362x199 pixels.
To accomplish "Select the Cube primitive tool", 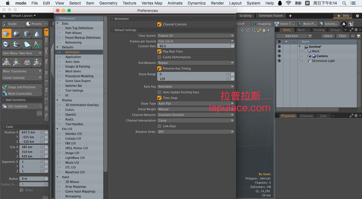I will (x=7, y=34).
